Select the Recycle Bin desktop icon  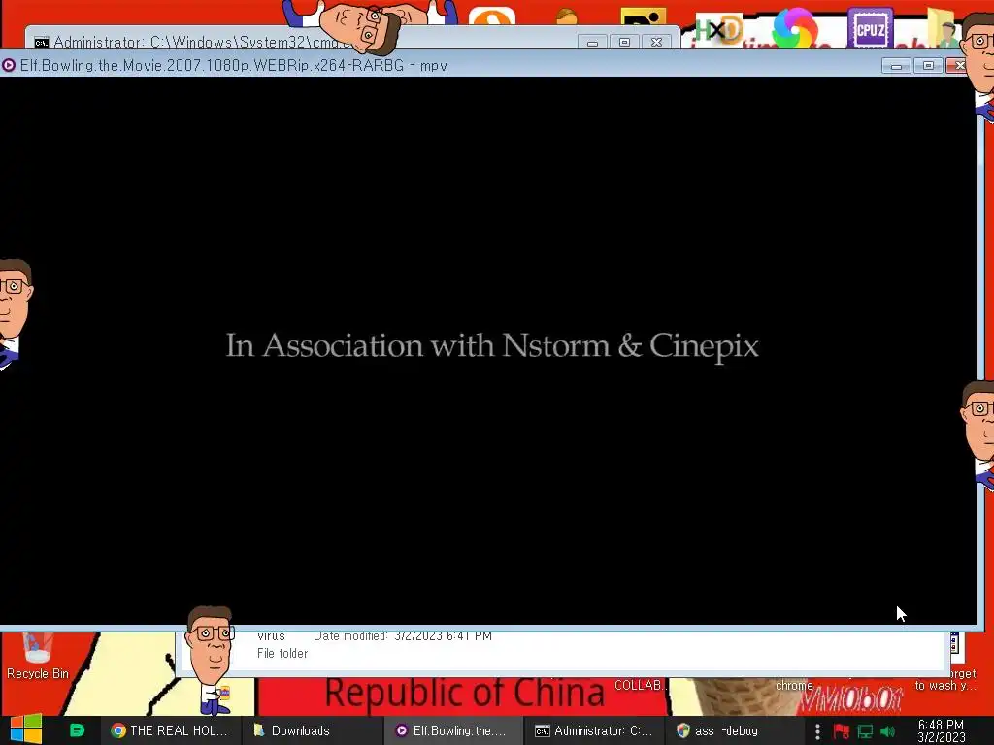click(38, 657)
